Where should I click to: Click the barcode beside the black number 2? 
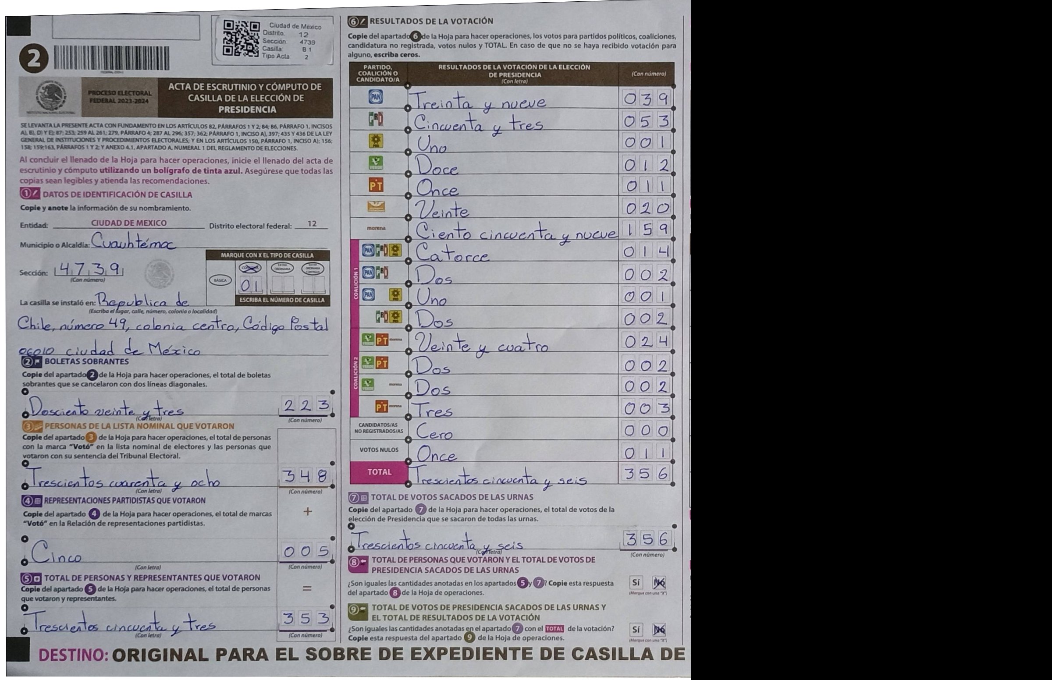point(111,58)
